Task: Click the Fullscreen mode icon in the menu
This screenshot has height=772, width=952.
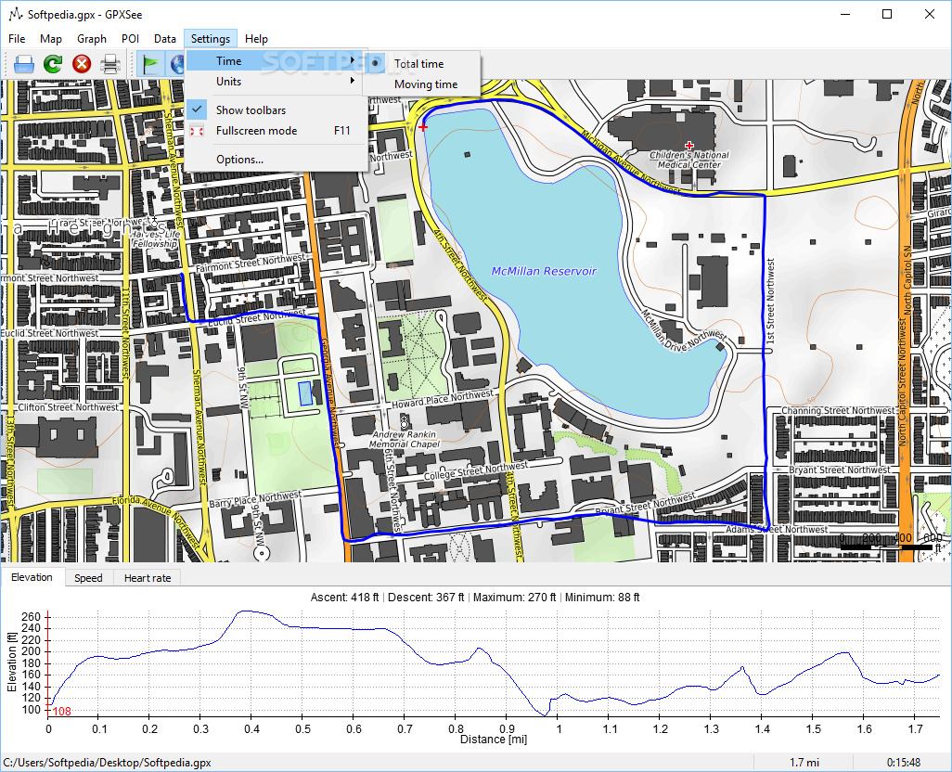Action: (x=197, y=131)
